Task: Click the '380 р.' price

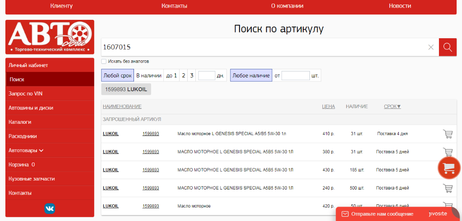Action: tap(328, 152)
